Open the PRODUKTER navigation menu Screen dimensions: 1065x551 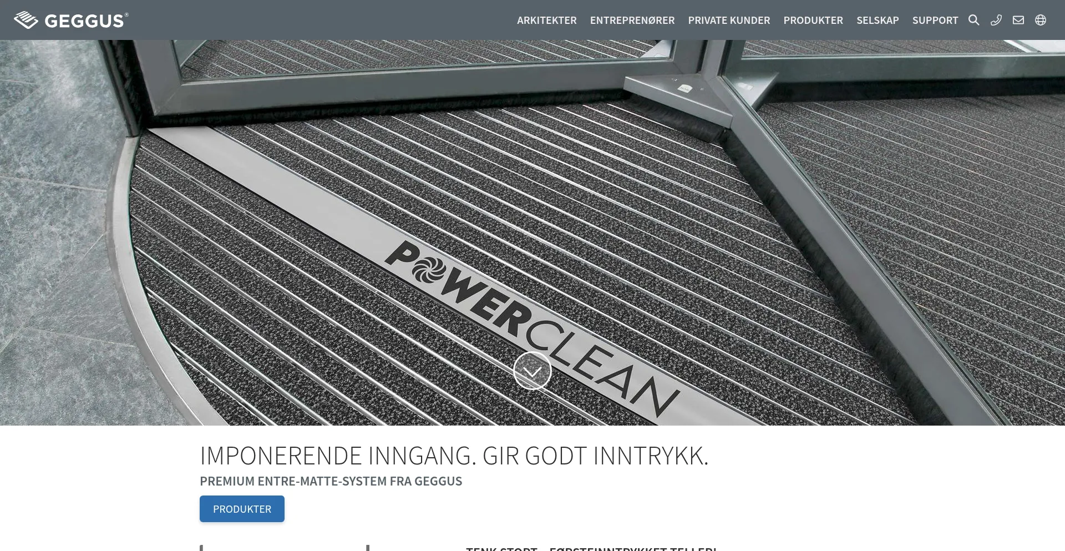[813, 21]
